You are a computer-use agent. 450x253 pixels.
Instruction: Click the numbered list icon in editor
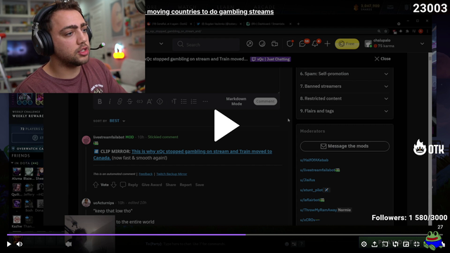pyautogui.click(x=194, y=101)
